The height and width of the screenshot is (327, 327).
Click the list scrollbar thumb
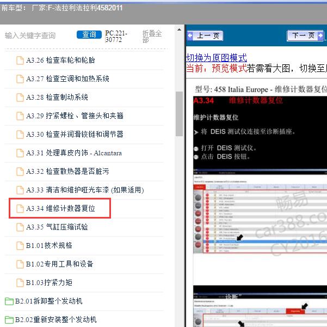coord(179,114)
